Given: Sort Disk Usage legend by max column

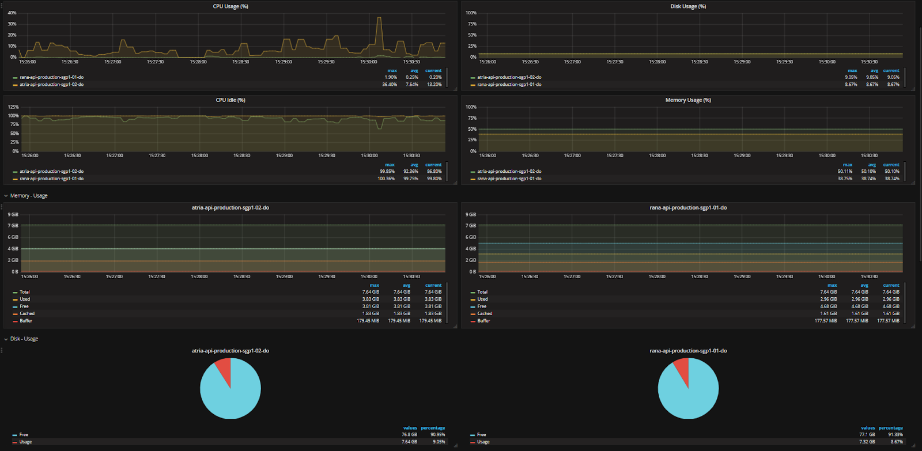Looking at the screenshot, I should tap(852, 71).
